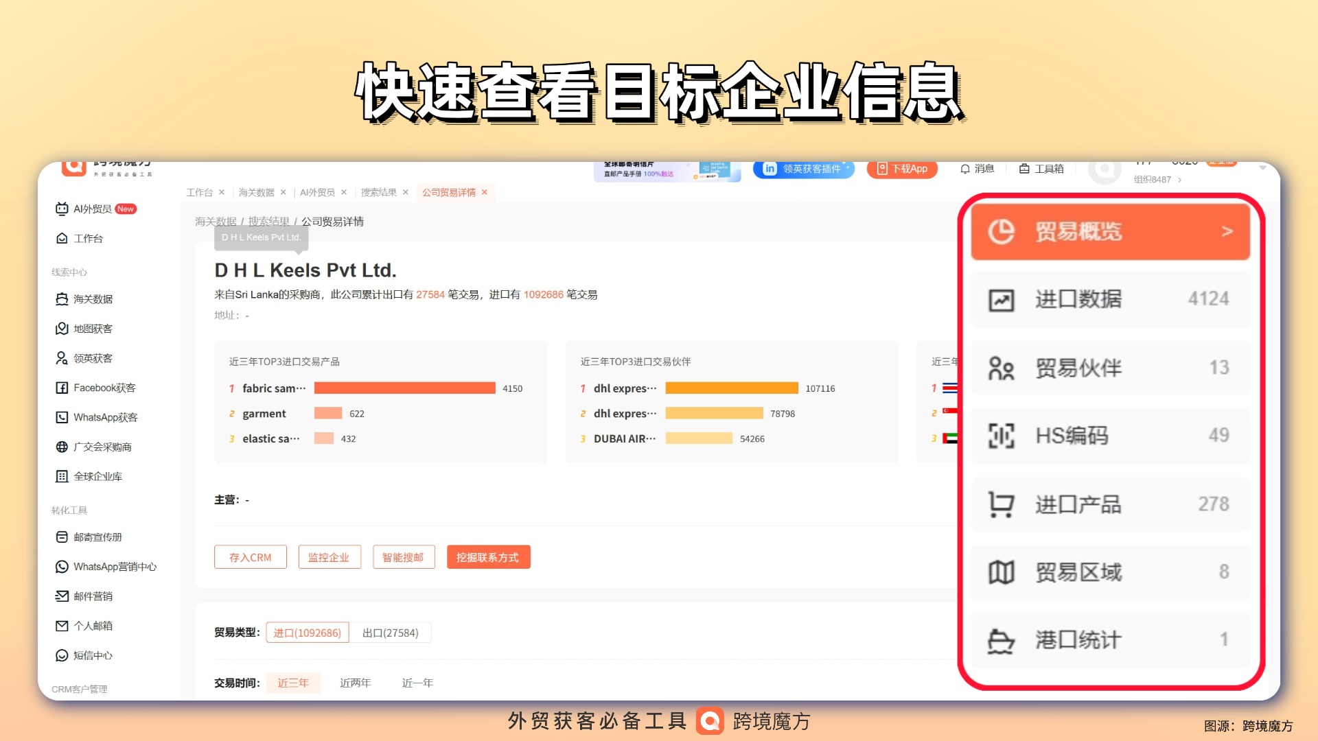Click the 海关数据 sidebar icon

coord(62,299)
